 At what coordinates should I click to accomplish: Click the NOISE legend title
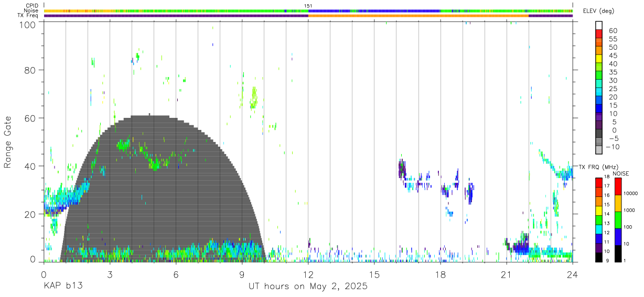click(x=621, y=173)
